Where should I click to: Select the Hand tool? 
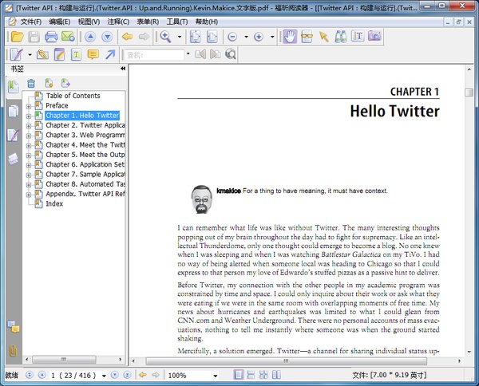click(289, 37)
